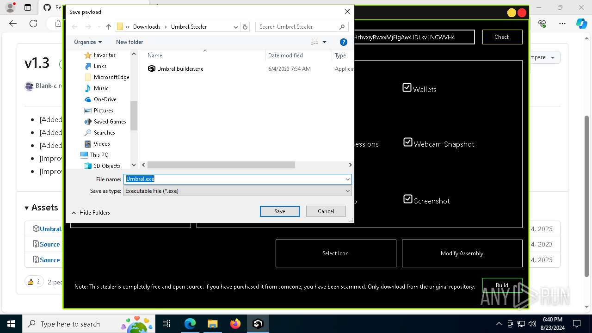Screen dimensions: 592x333
Task: Open volume control in system tray
Action: pos(532,324)
